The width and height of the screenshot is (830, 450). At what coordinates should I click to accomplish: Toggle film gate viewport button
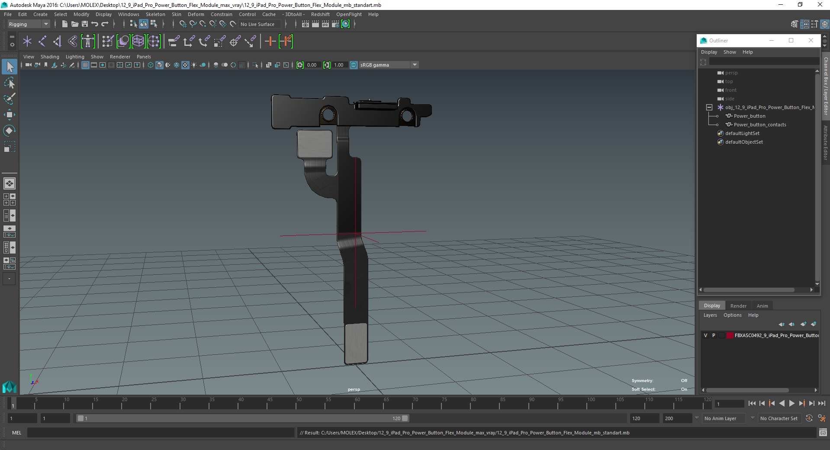pyautogui.click(x=94, y=65)
